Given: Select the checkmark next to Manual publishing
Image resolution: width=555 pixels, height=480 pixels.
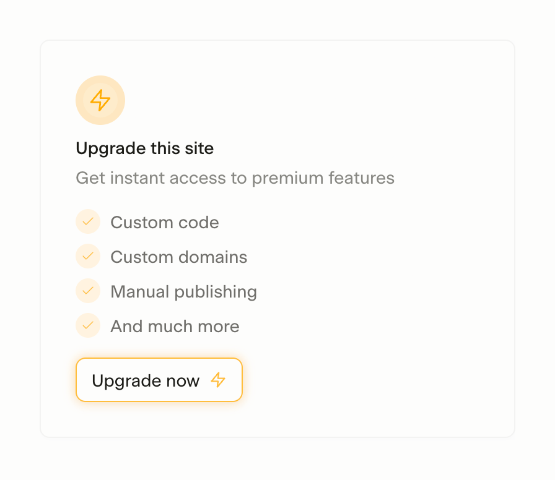Looking at the screenshot, I should pyautogui.click(x=87, y=291).
